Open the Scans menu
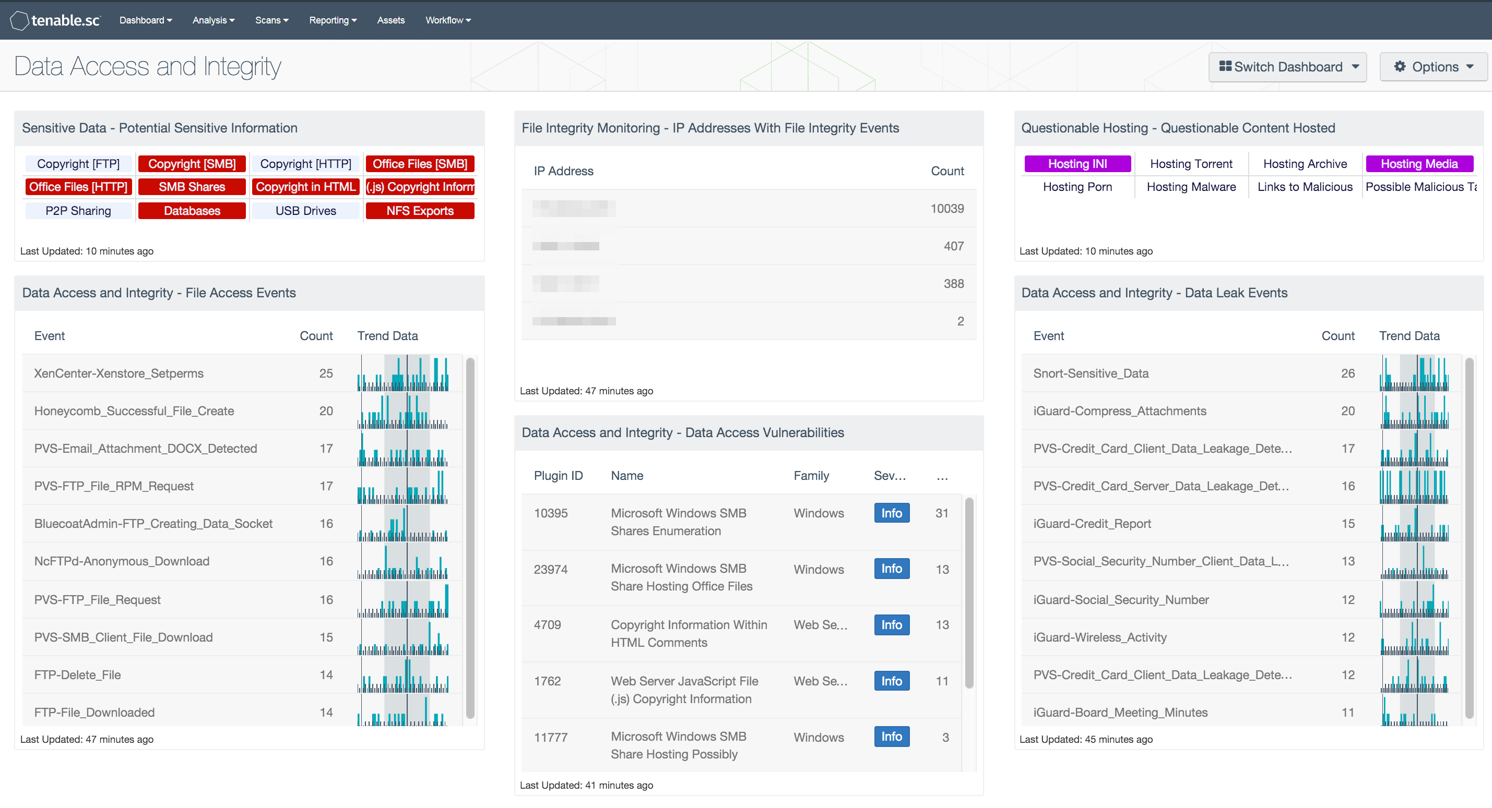The height and width of the screenshot is (808, 1492). (271, 20)
